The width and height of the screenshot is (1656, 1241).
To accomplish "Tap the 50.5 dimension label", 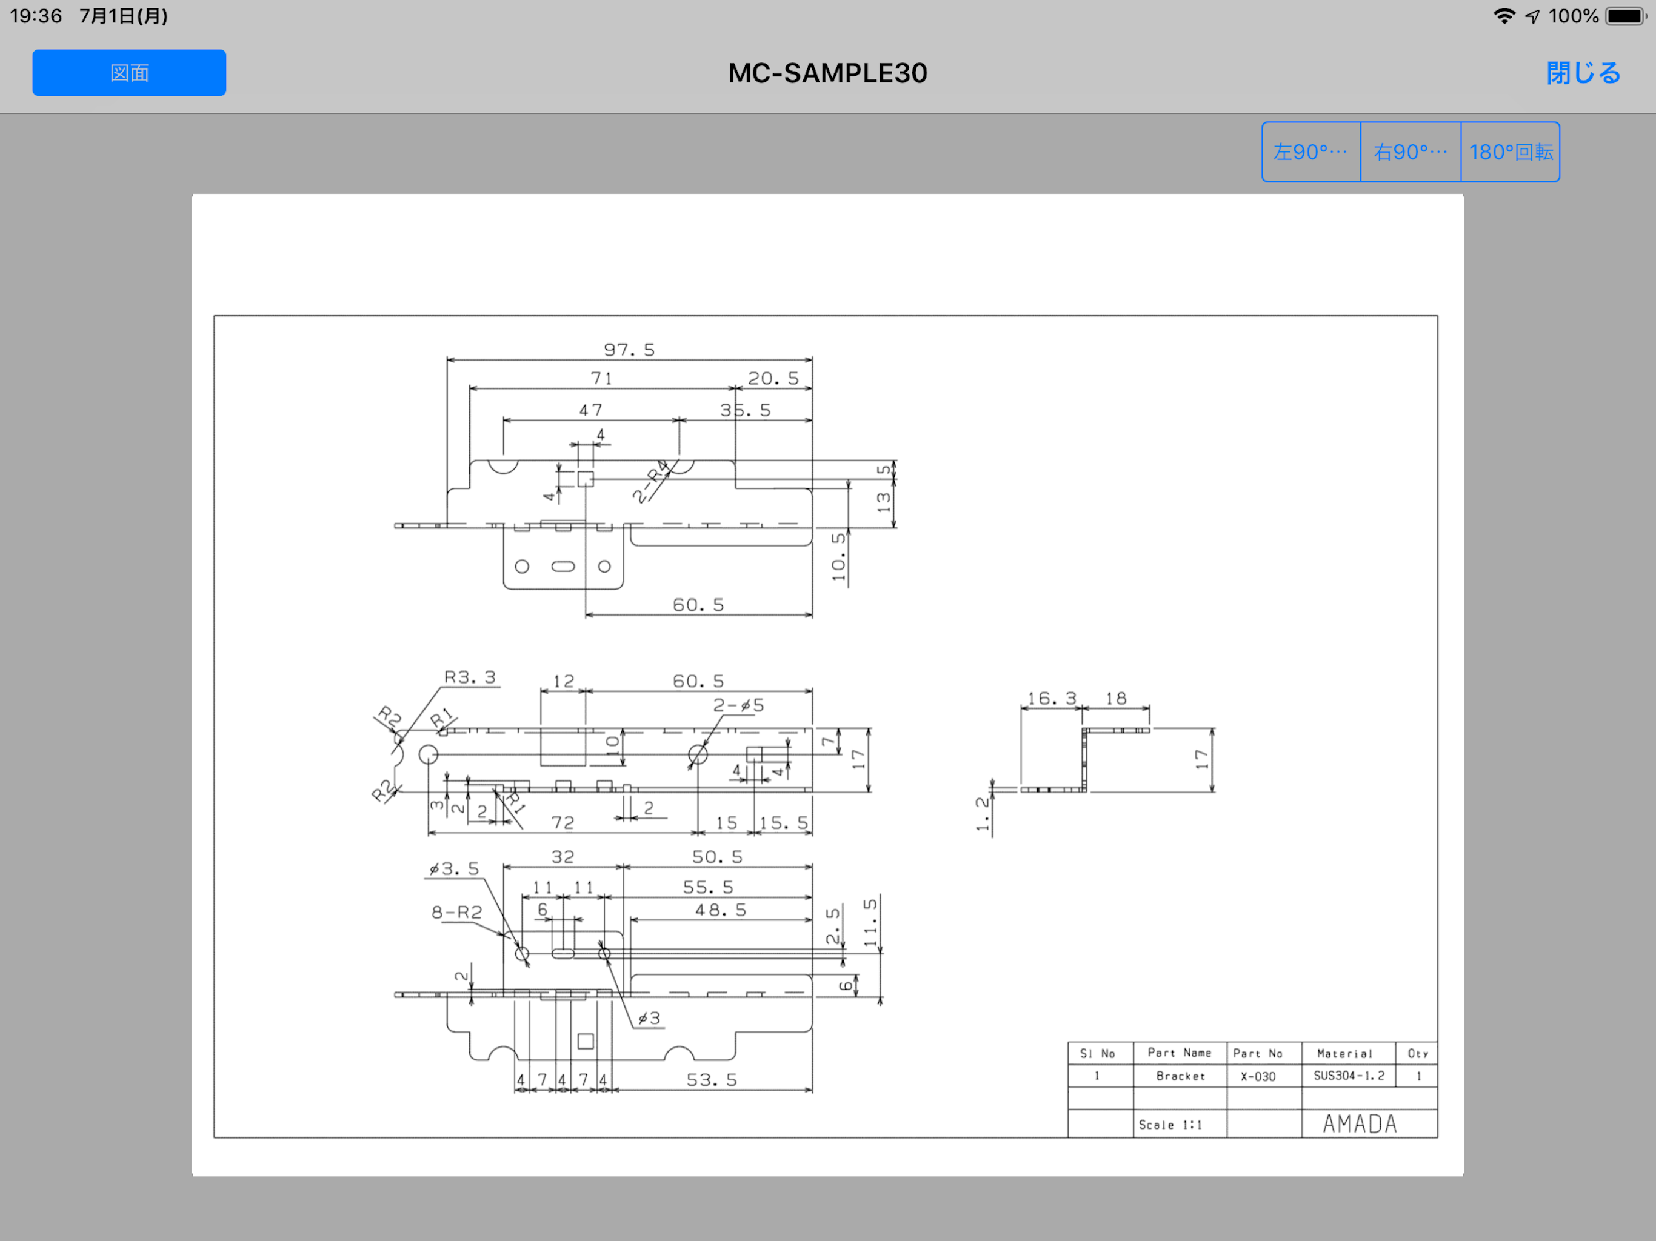I will [717, 856].
